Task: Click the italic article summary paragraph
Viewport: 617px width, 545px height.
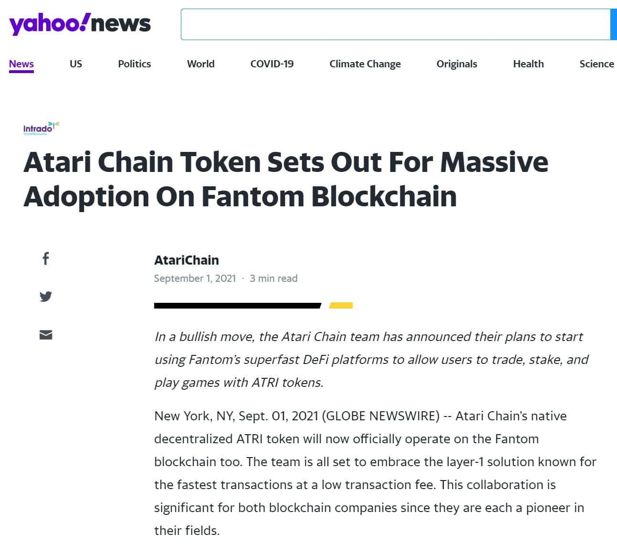Action: [371, 360]
